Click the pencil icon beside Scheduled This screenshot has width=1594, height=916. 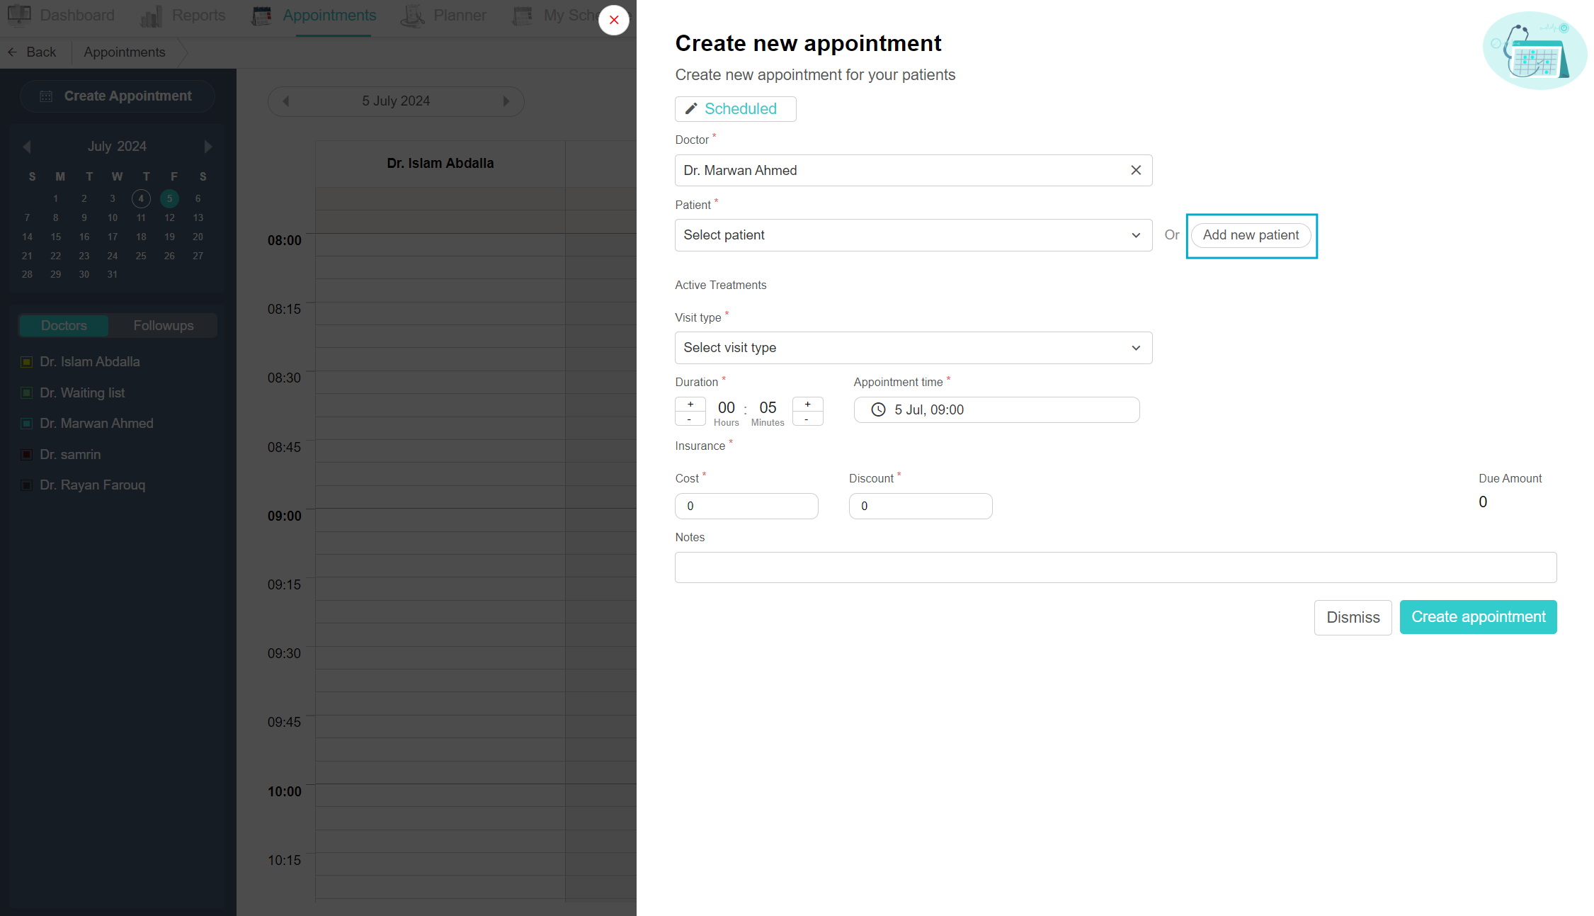[x=691, y=108]
